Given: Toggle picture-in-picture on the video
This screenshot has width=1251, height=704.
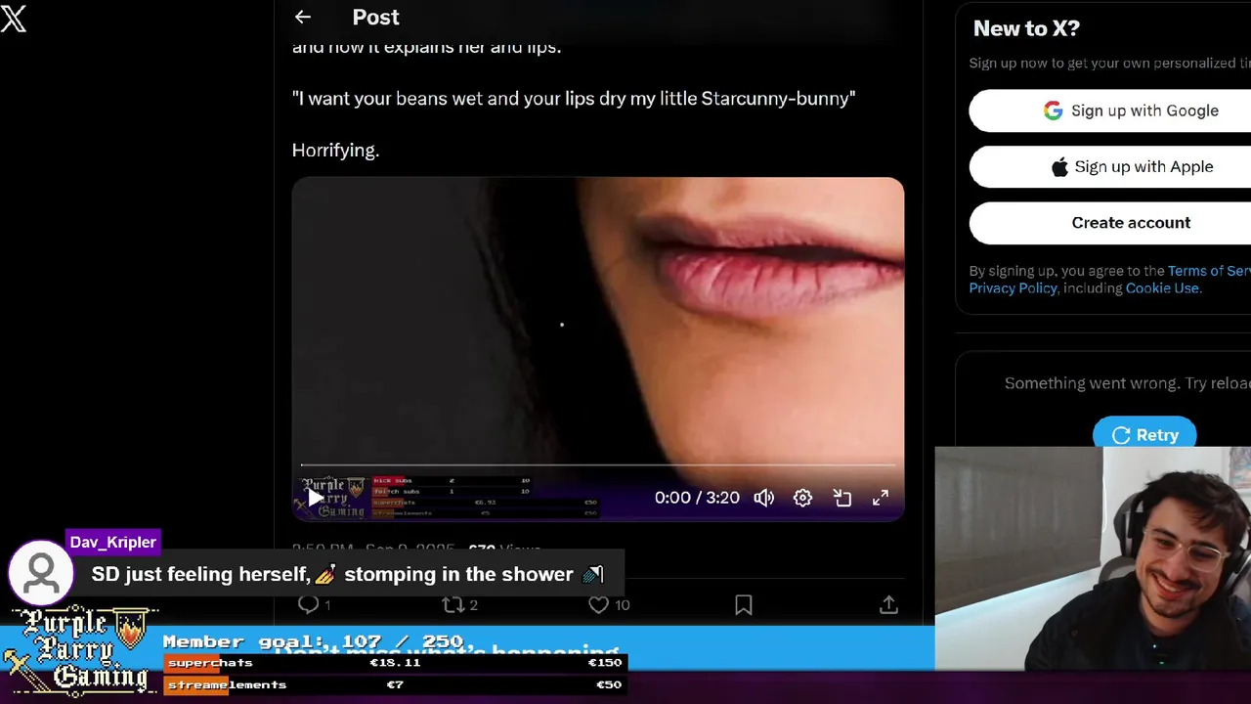Looking at the screenshot, I should coord(842,498).
